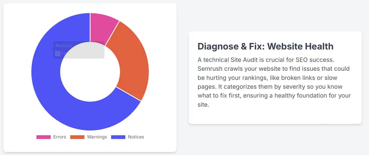Image resolution: width=369 pixels, height=155 pixels.
Task: Click the orange Warnings legend swatch
Action: (78, 137)
